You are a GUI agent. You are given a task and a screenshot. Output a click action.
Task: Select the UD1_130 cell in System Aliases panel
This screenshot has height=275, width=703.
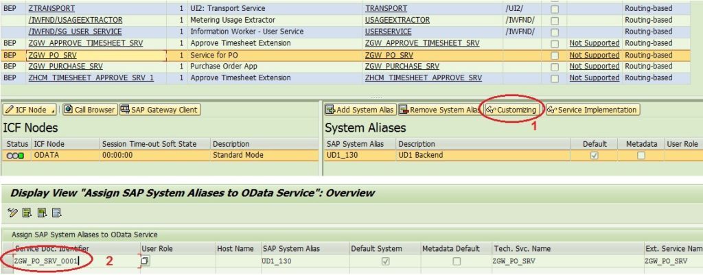coord(360,156)
